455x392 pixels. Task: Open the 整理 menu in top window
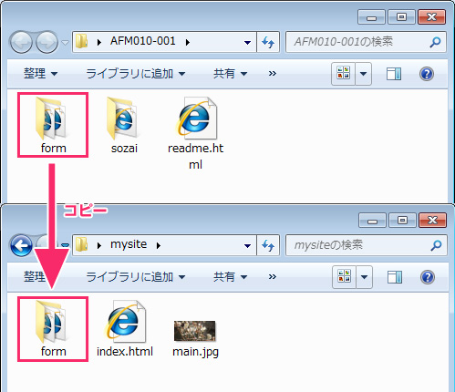[x=40, y=74]
